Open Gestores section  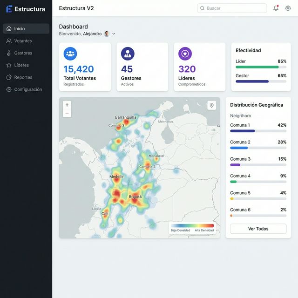pyautogui.click(x=26, y=53)
